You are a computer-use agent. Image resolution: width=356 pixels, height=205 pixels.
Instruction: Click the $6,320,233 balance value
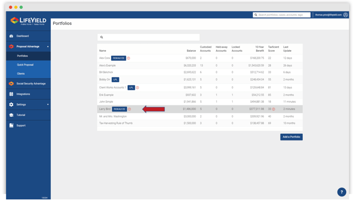[x=190, y=66]
